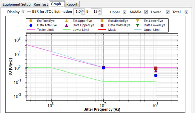Increase the BER mantissa with up arrow
Screen dimensions: 195x113
point(83,10)
